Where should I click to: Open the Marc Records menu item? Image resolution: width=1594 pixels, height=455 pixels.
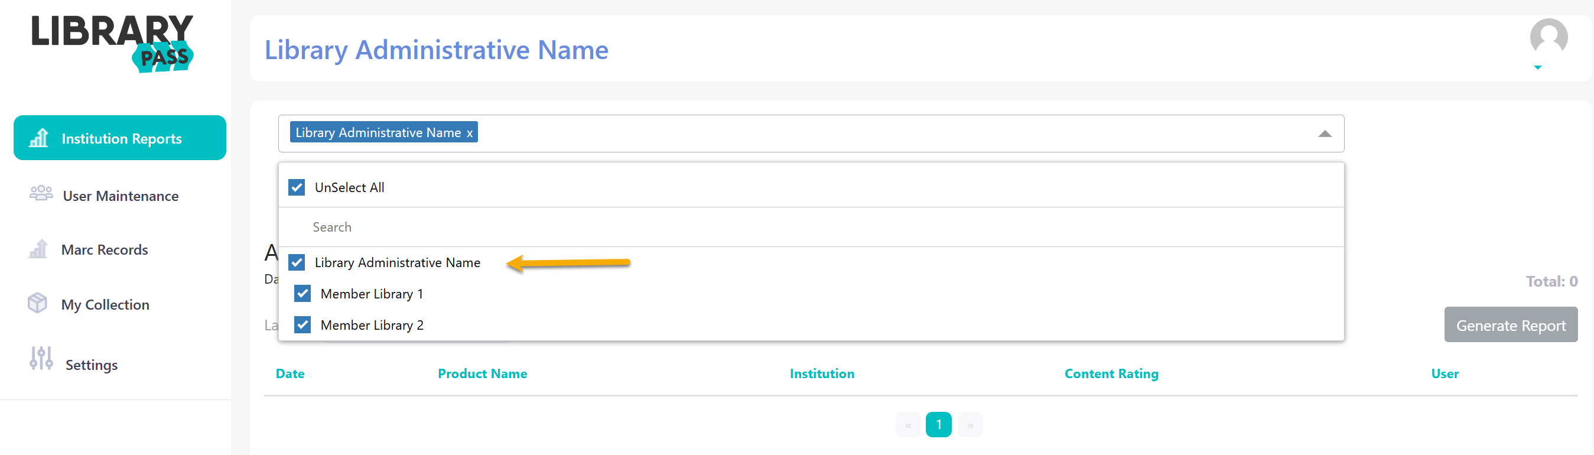(105, 249)
